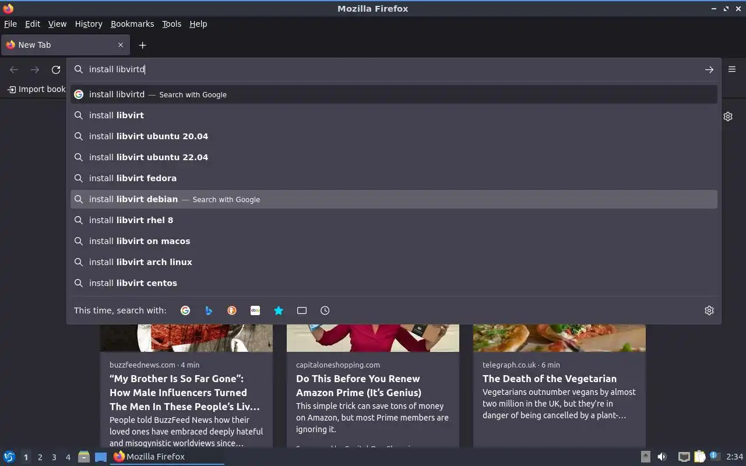
Task: Search this time with eBay icon
Action: coord(255,310)
